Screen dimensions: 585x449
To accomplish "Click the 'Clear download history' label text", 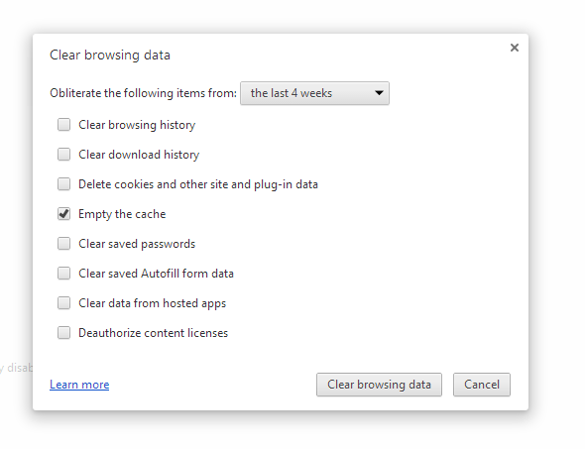I will [x=139, y=155].
